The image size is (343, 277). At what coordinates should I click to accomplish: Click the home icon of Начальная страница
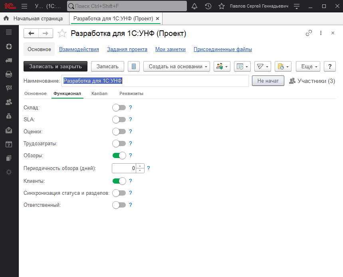click(6, 18)
